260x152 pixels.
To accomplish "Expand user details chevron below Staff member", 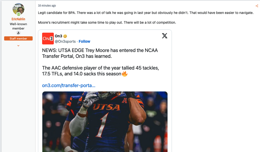I will click(18, 46).
